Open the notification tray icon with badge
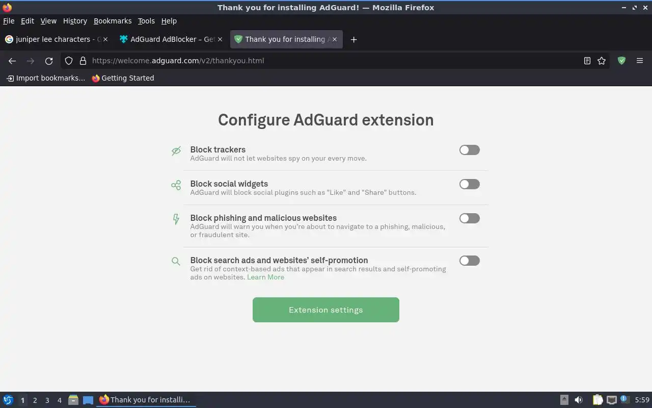 [x=624, y=399]
